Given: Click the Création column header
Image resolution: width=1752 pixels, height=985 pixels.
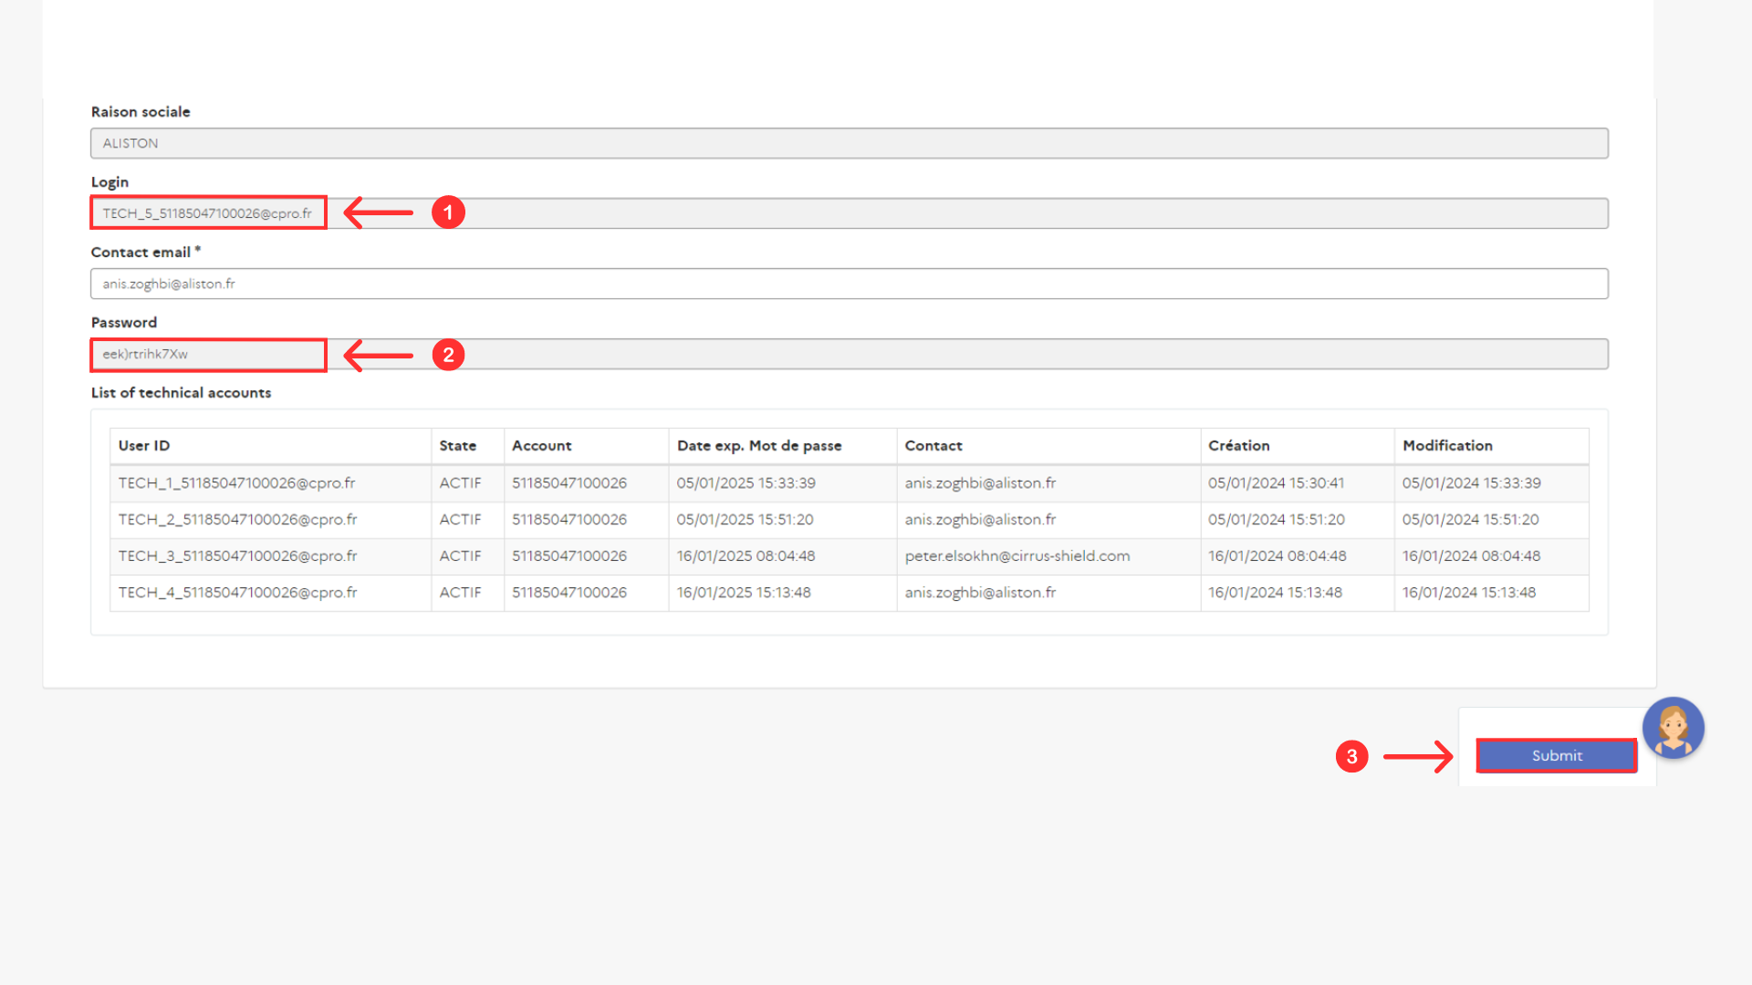Looking at the screenshot, I should (x=1238, y=446).
